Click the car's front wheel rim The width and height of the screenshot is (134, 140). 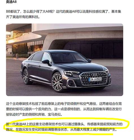point(57,82)
